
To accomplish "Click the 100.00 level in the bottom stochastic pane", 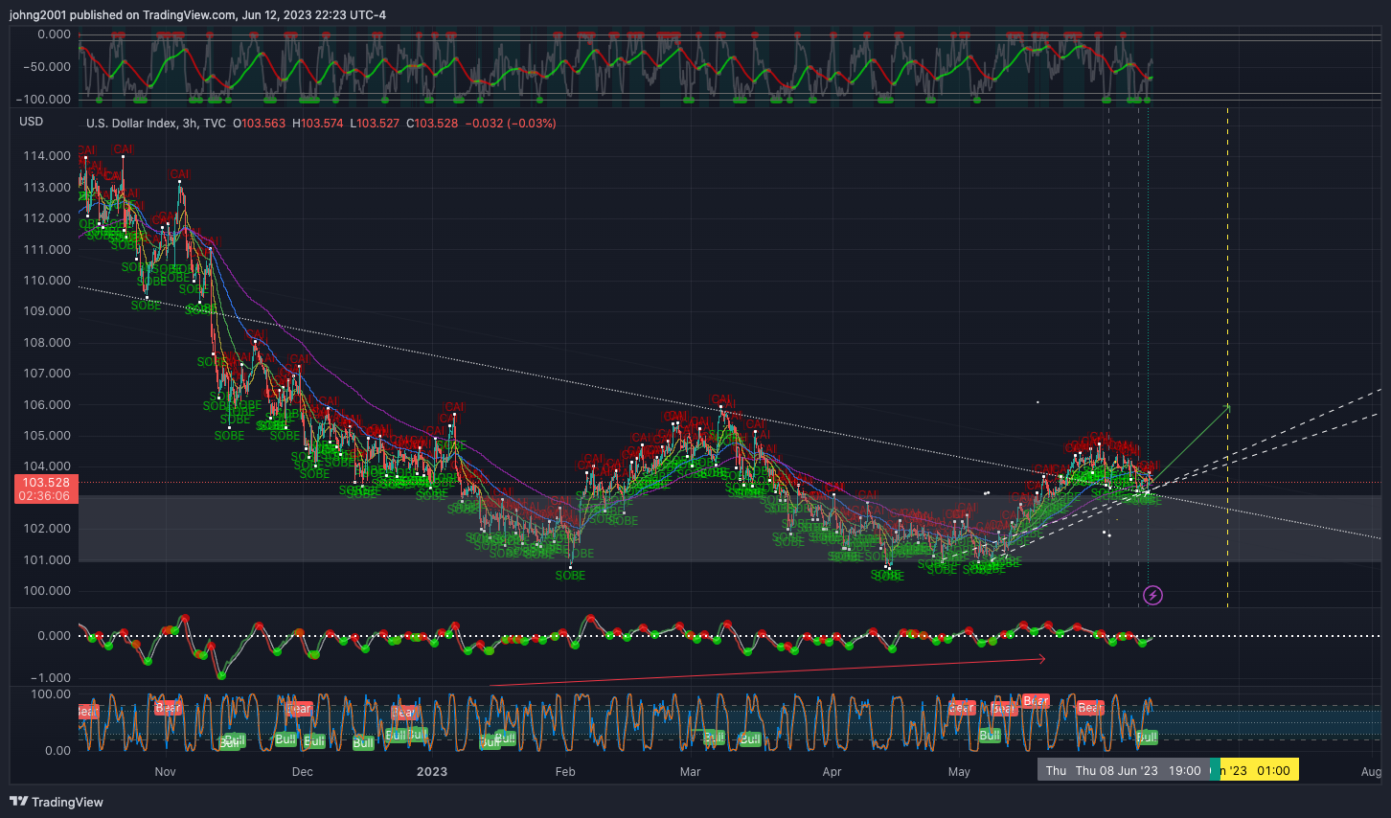I will (52, 694).
